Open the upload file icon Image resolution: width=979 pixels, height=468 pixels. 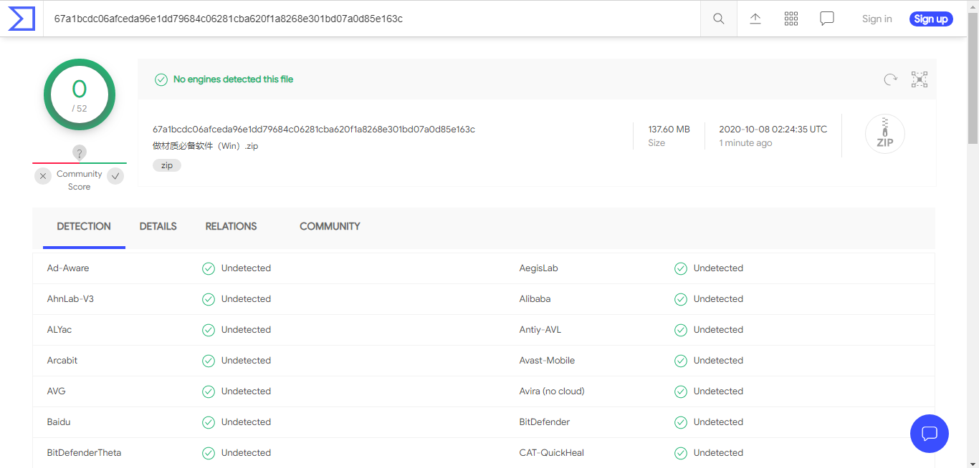(755, 19)
